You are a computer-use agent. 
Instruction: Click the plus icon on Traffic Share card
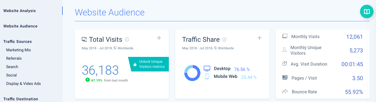pyautogui.click(x=259, y=38)
